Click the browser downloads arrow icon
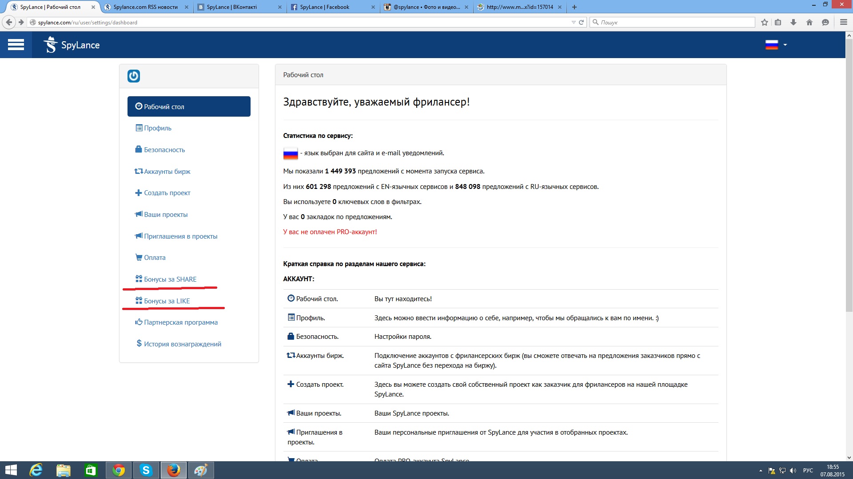Viewport: 853px width, 479px height. 793,22
